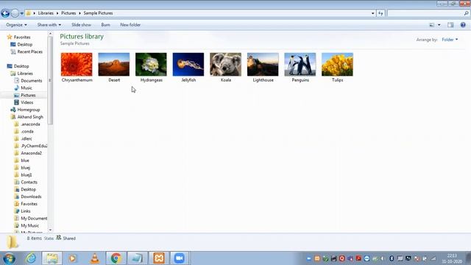Open the Downloads folder in the tree
Screen dimensions: 471x265
tap(31, 197)
